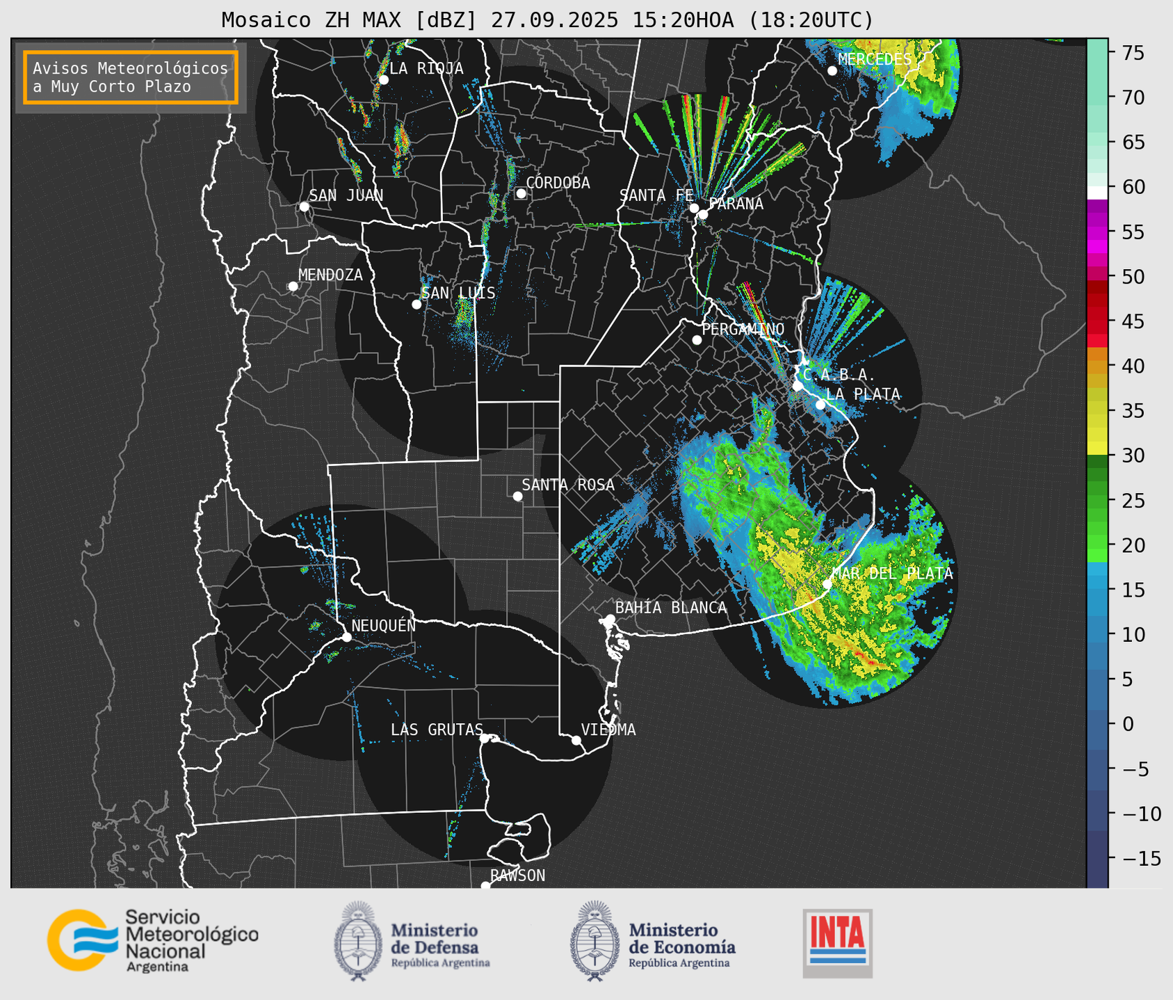This screenshot has width=1173, height=1000.
Task: Click the MAR DEL PLATA map label
Action: [x=892, y=573]
